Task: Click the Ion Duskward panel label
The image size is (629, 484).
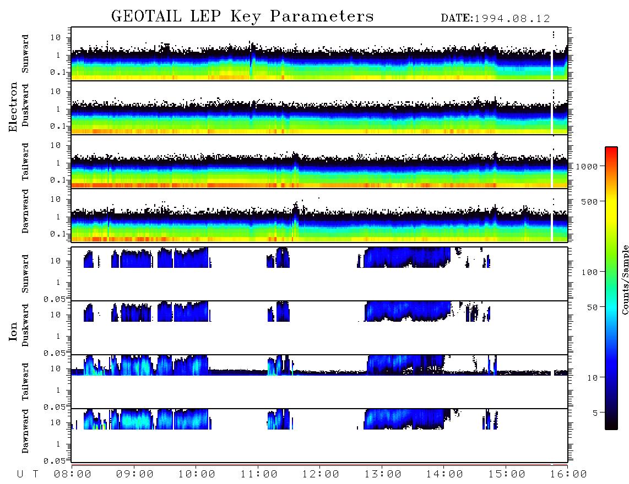Action: (25, 325)
